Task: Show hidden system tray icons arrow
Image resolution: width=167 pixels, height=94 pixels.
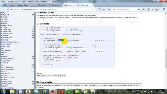Action: click(x=141, y=91)
